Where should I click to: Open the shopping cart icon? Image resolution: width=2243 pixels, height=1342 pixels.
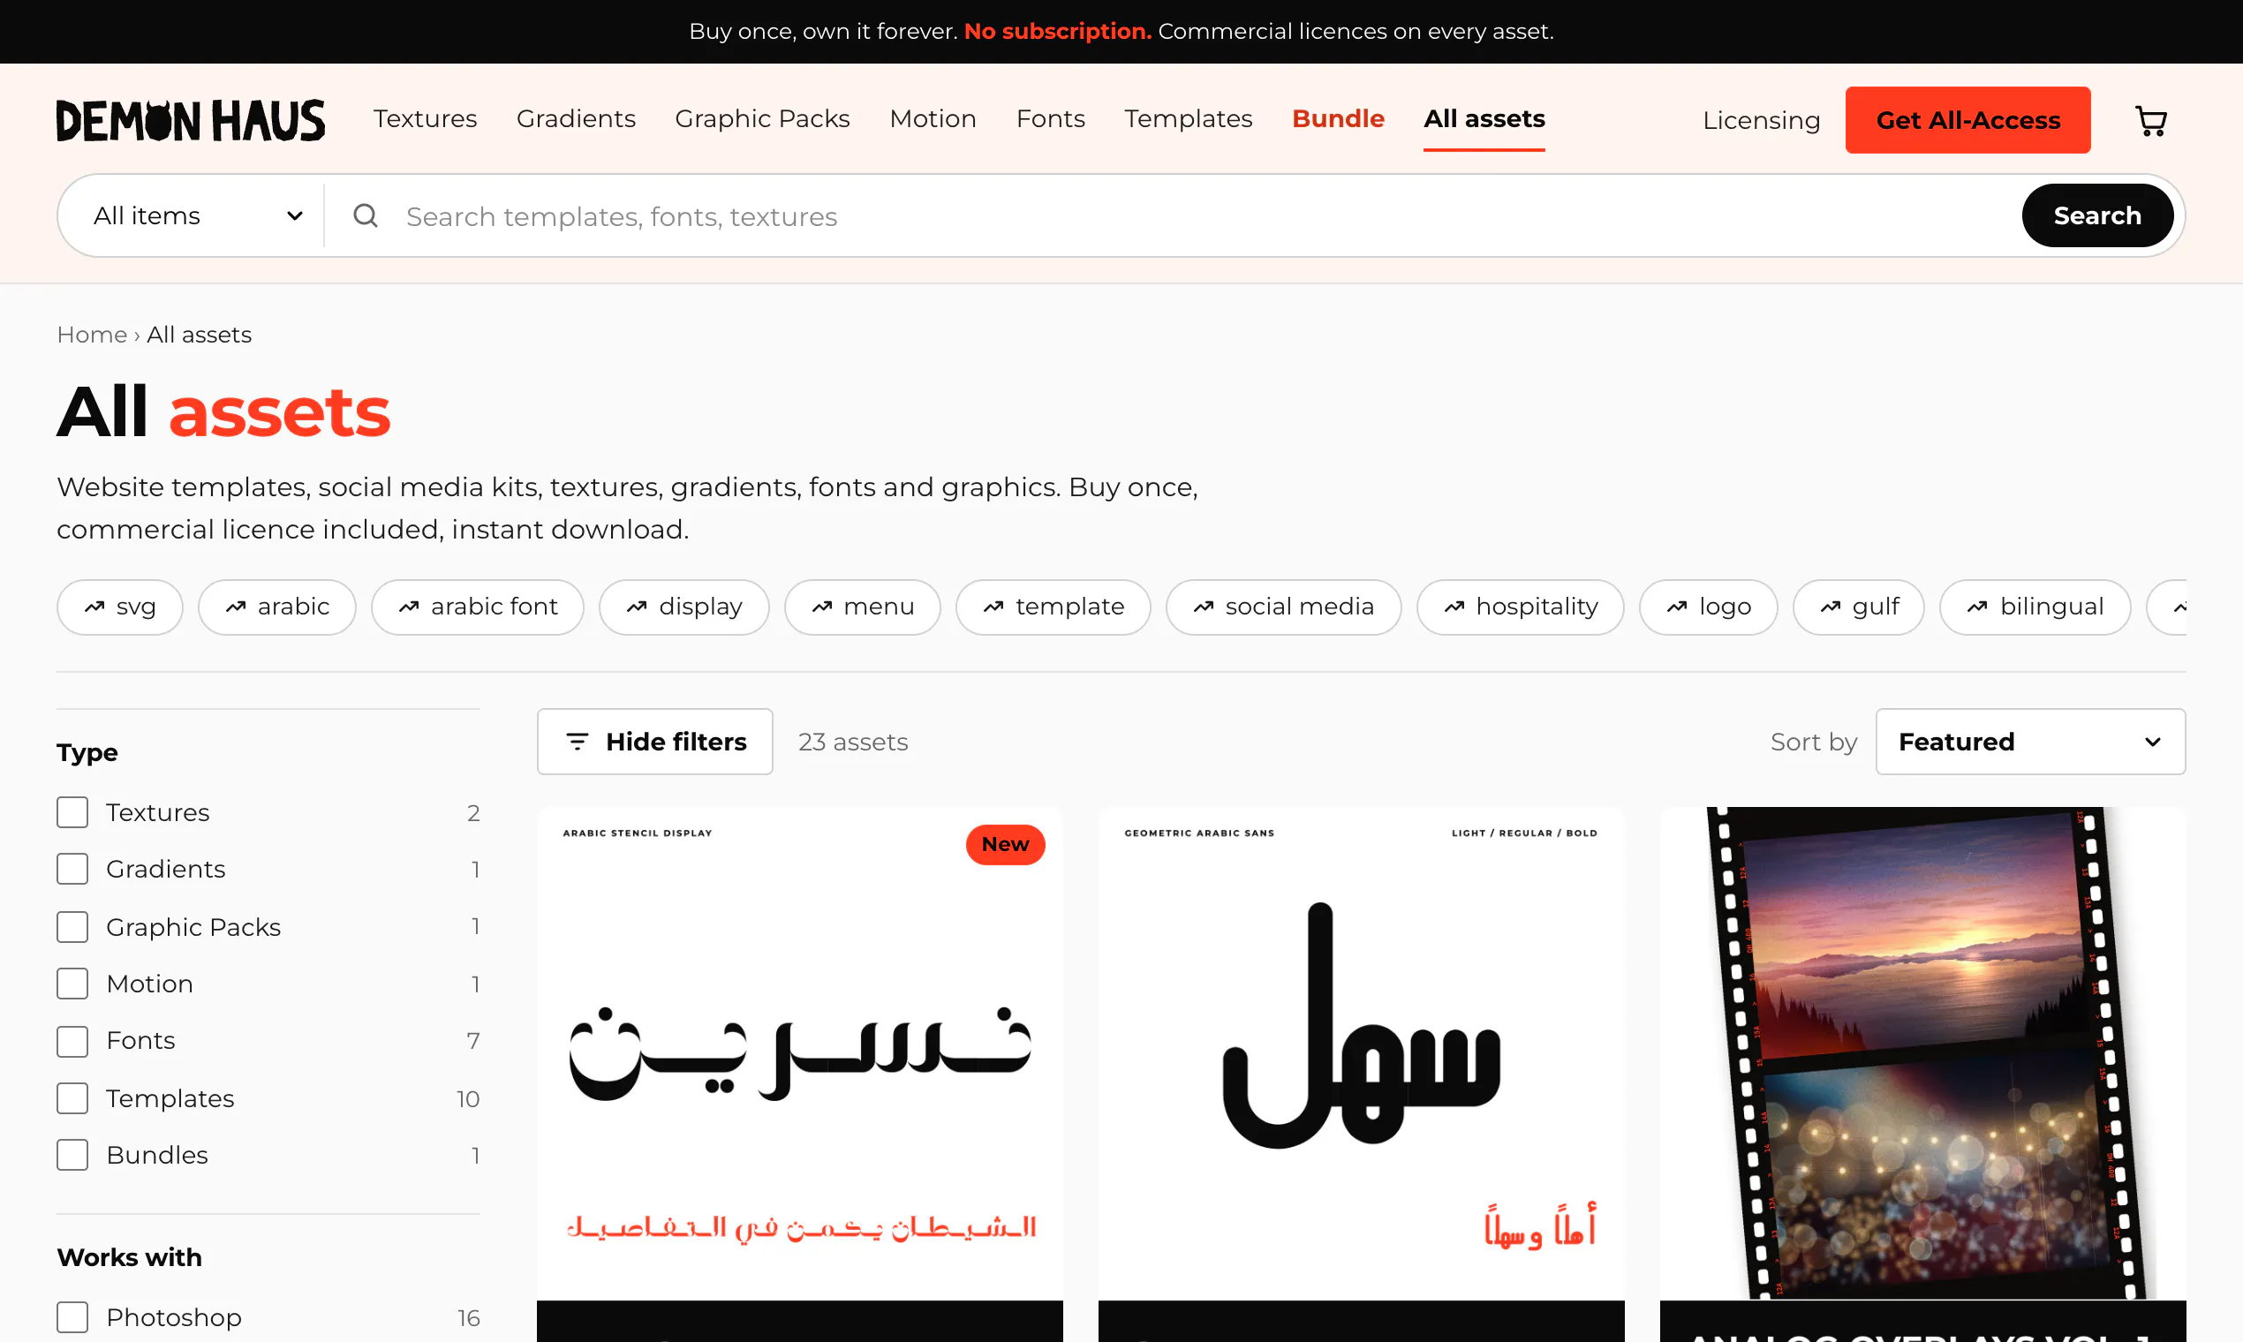click(2151, 120)
